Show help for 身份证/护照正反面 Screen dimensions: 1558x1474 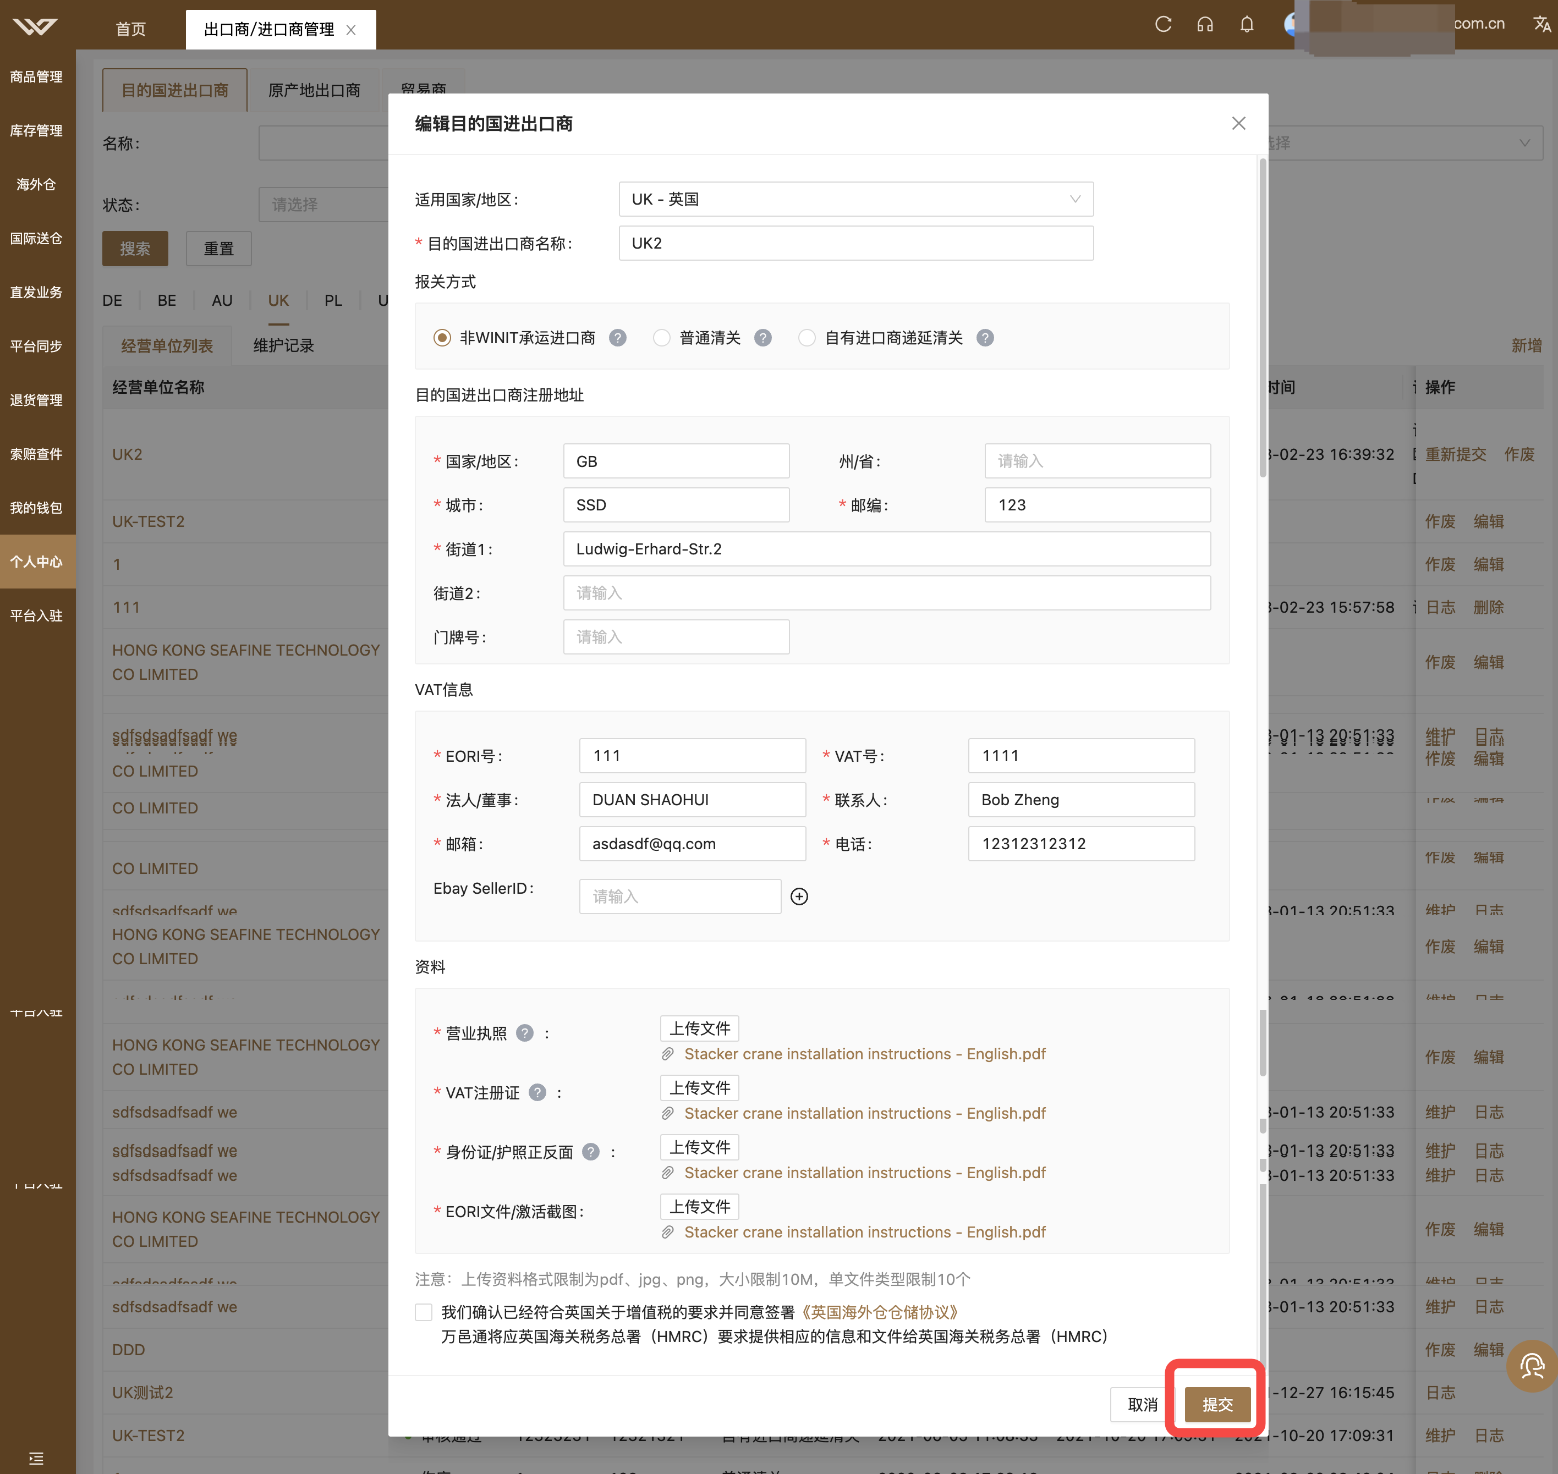click(x=591, y=1152)
